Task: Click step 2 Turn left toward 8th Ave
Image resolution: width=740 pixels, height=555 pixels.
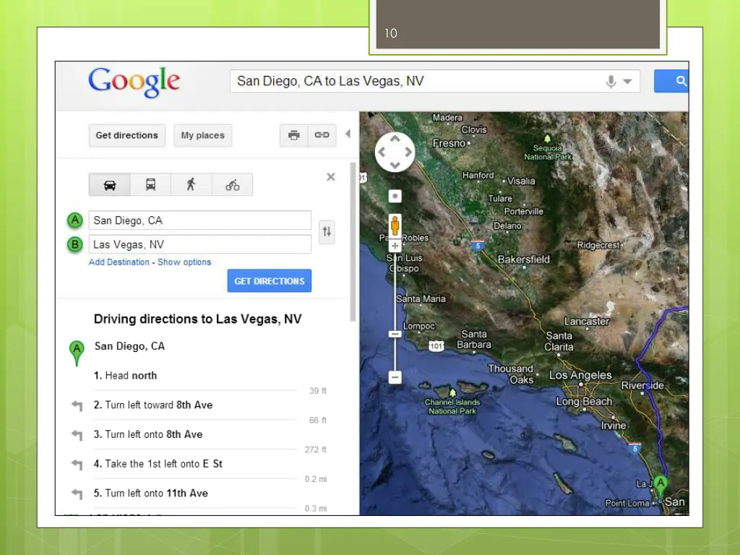Action: 153,405
